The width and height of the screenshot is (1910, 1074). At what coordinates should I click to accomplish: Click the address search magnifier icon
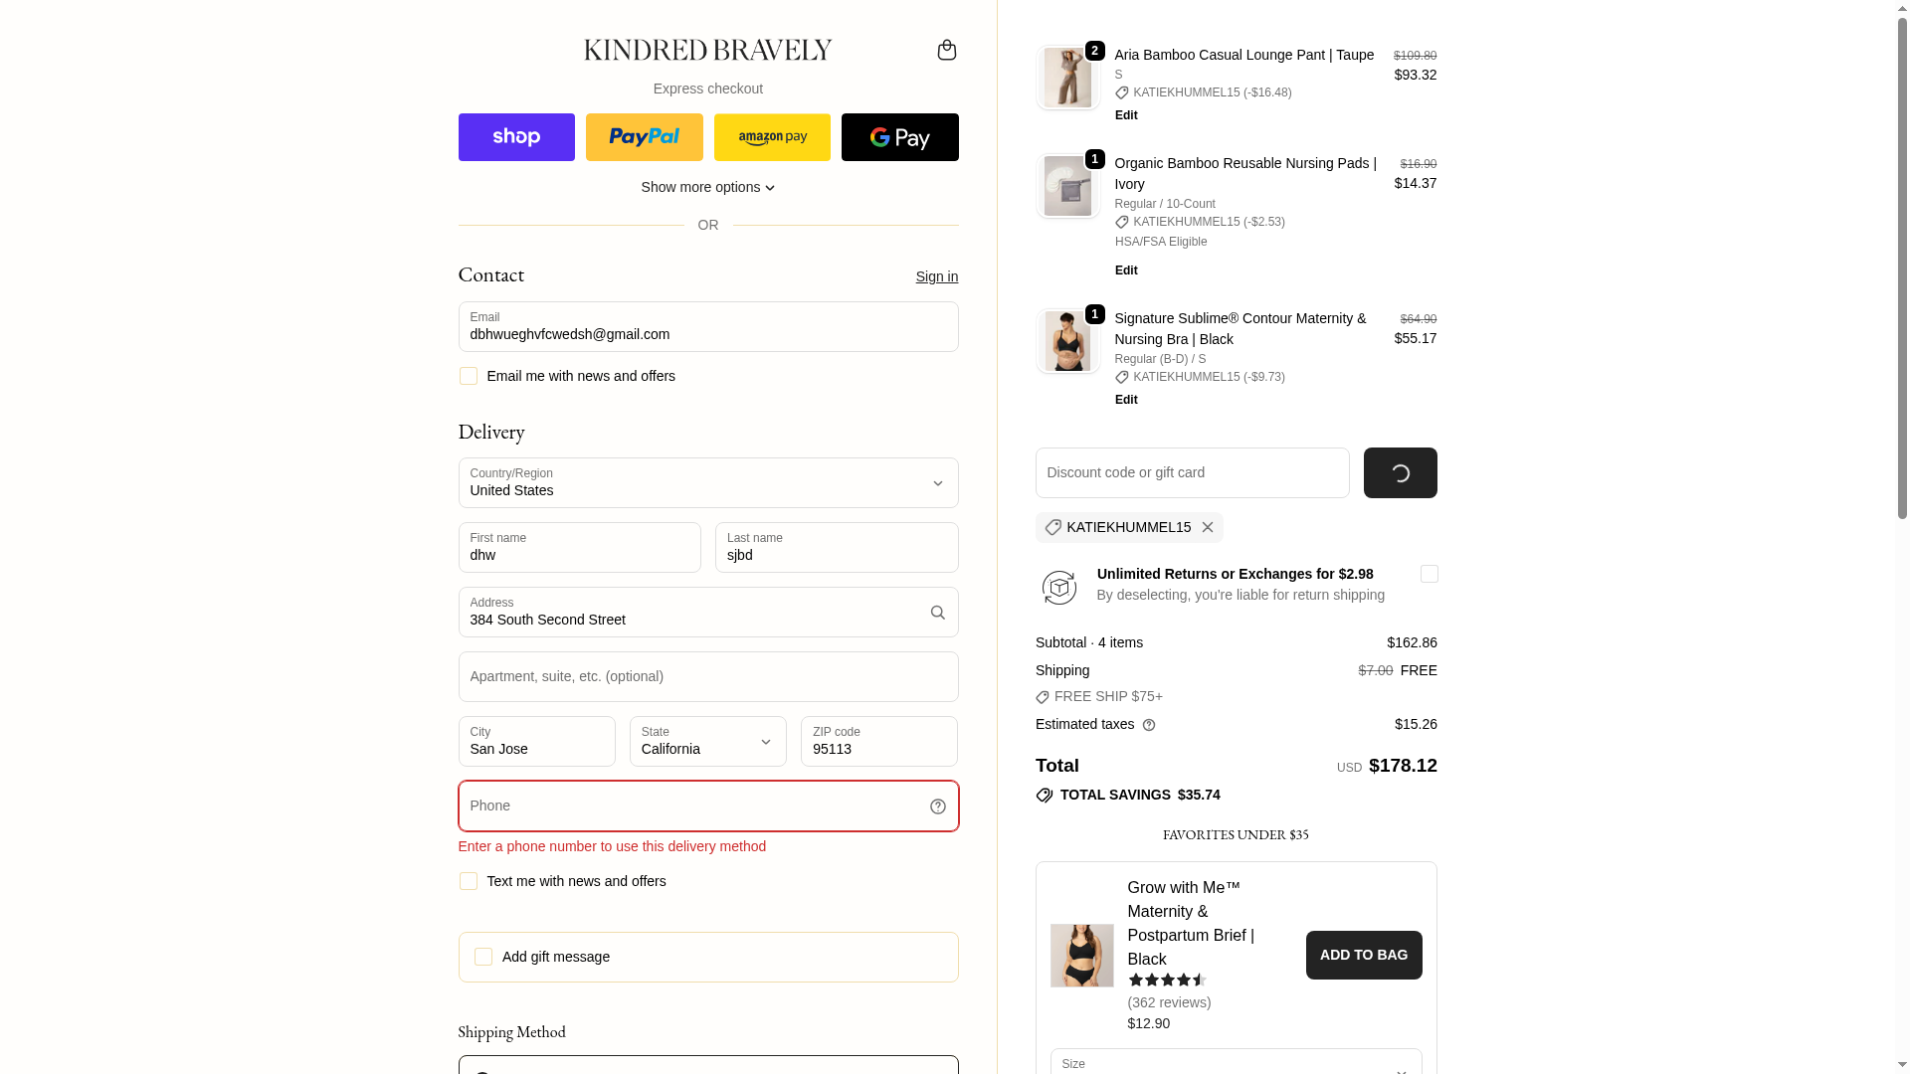tap(937, 613)
